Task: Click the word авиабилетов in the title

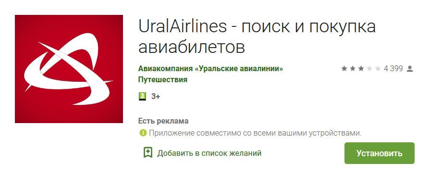Action: click(191, 47)
